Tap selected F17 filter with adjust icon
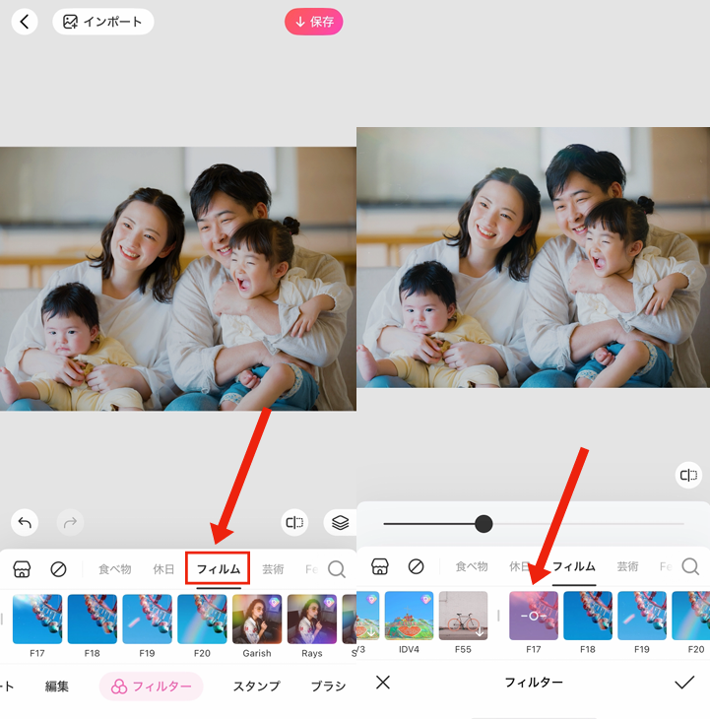This screenshot has height=719, width=710. pyautogui.click(x=534, y=616)
